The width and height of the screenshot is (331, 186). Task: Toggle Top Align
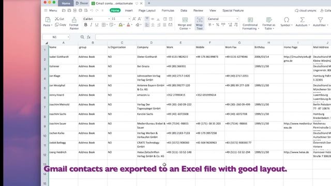coord(147,19)
